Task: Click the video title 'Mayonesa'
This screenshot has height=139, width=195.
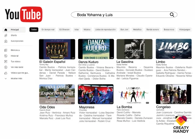Action: [x=87, y=107]
